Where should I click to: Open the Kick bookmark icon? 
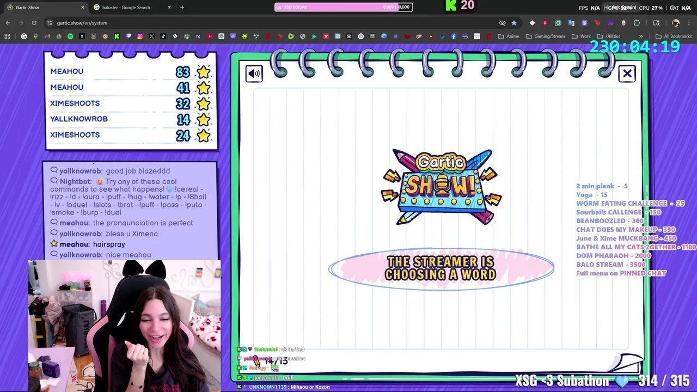pyautogui.click(x=117, y=36)
